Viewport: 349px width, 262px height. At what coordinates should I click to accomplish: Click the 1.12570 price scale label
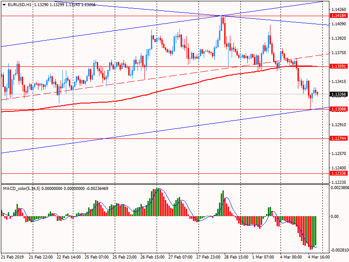[x=339, y=153]
